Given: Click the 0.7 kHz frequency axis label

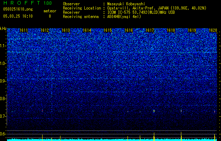Looking at the screenshot, I should [x=3, y=116].
